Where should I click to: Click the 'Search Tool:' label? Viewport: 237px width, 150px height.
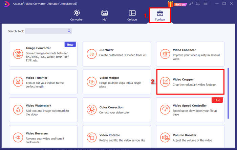click(x=16, y=31)
